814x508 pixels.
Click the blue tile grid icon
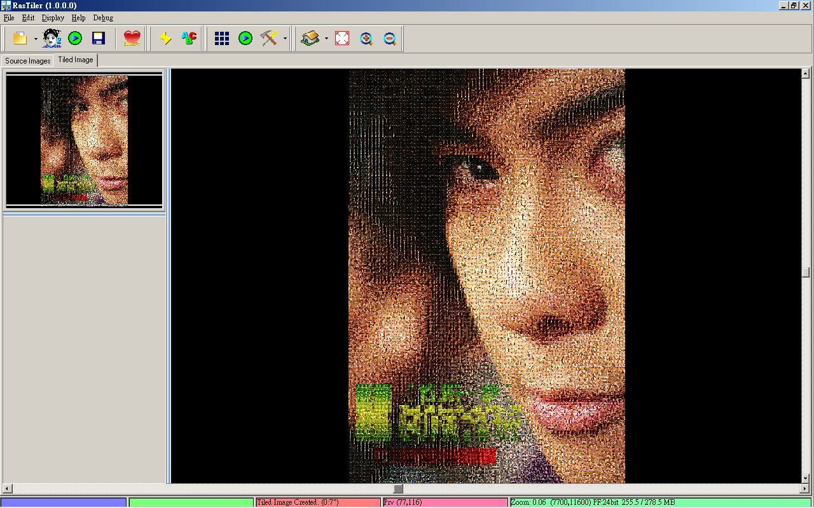(x=222, y=38)
